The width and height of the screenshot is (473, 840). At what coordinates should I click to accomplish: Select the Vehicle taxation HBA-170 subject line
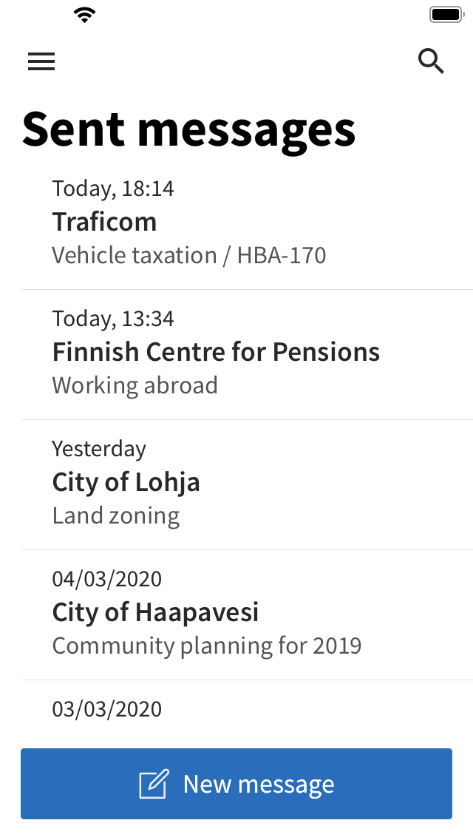[x=188, y=254]
